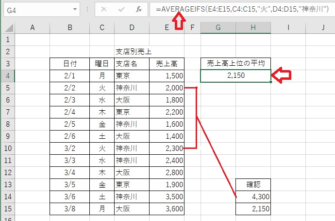Select cell G4 containing 2,150
335x221 pixels.
pos(235,75)
